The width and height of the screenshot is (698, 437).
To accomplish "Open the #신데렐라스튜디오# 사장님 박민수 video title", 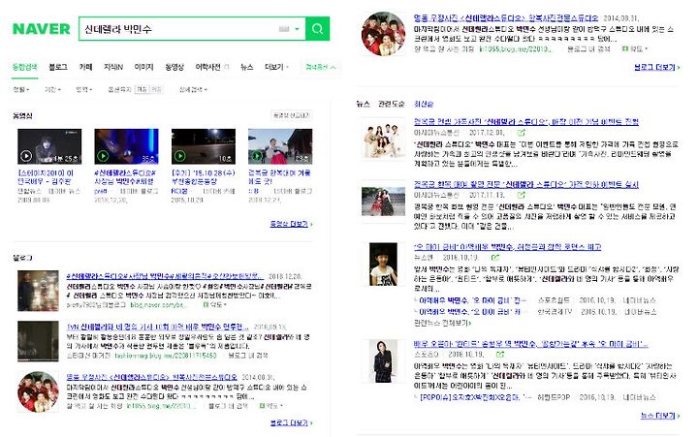I will coord(125,176).
